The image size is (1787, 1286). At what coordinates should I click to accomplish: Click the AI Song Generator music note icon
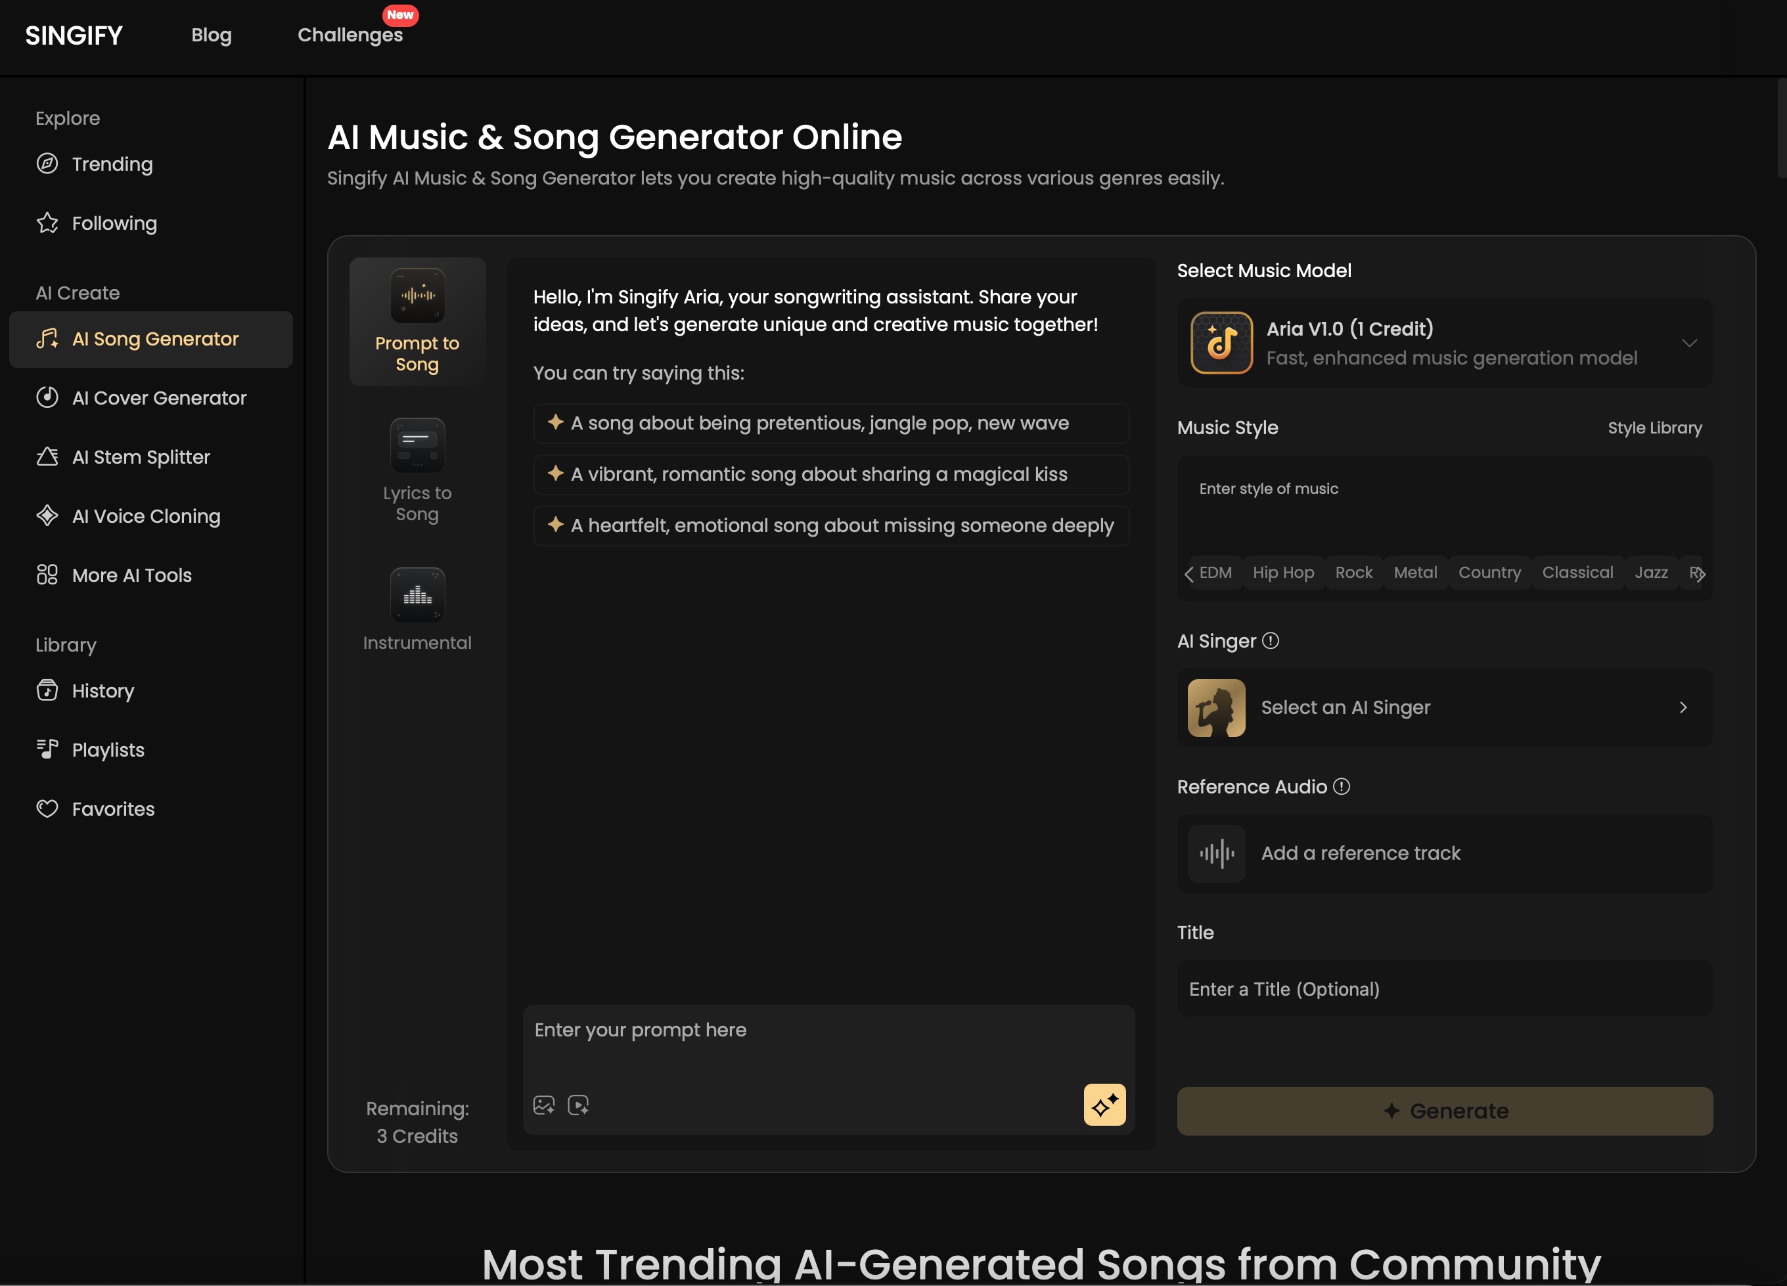coord(47,339)
